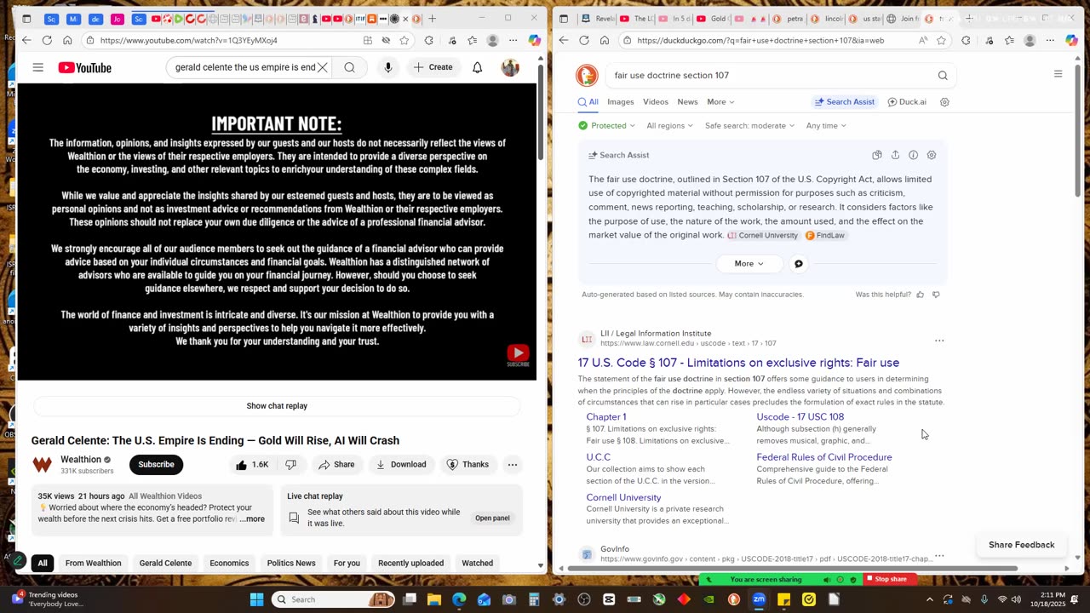Switch to Images results tab
The image size is (1090, 613).
[x=620, y=101]
